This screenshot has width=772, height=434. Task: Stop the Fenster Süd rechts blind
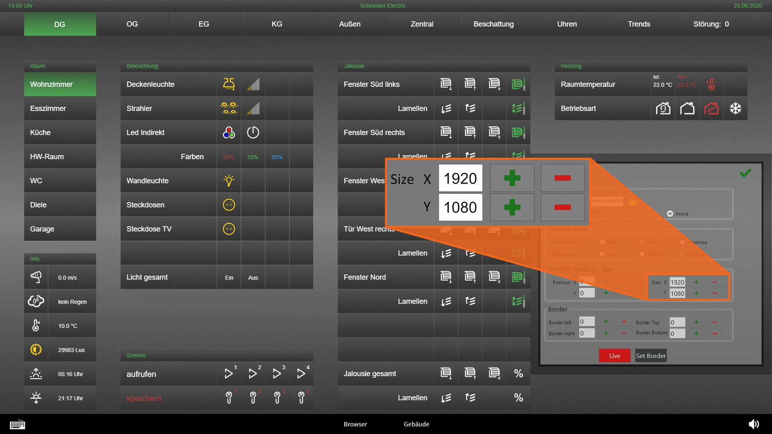click(494, 133)
